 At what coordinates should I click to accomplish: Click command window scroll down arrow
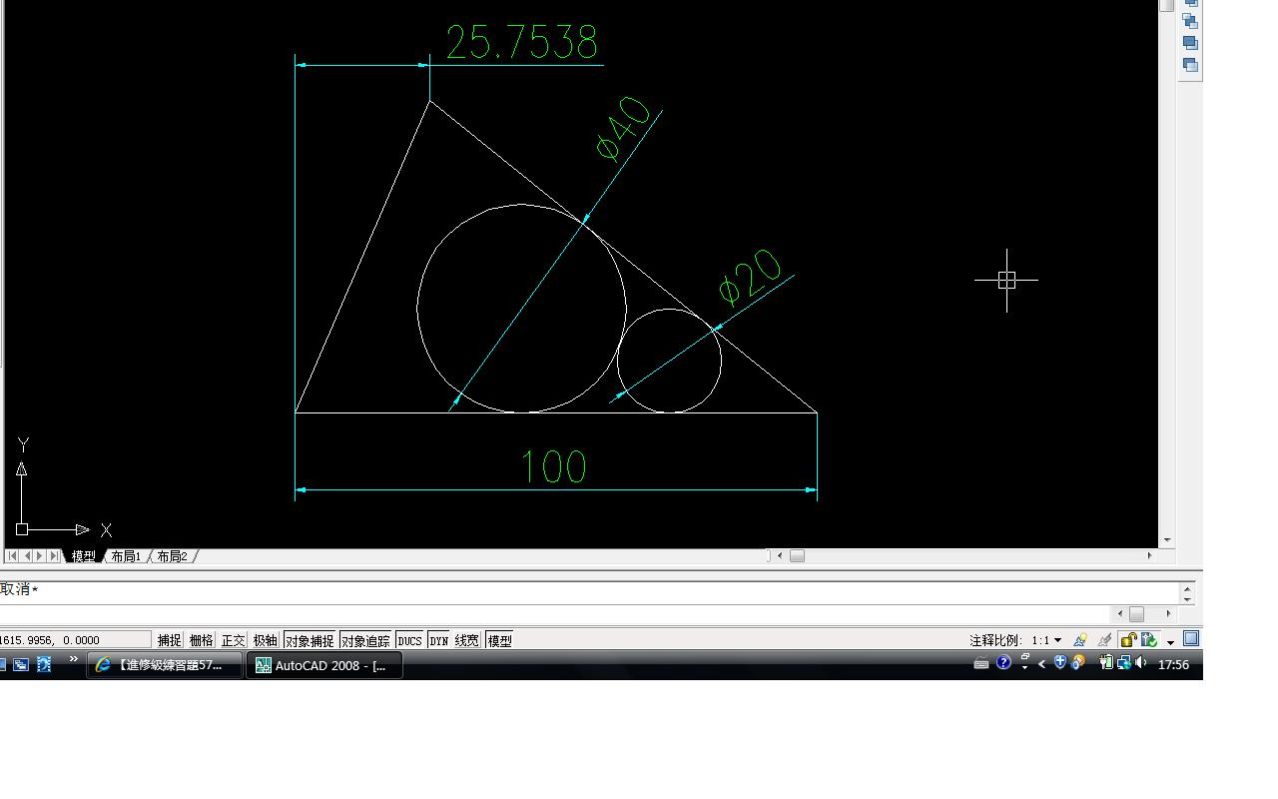pyautogui.click(x=1187, y=598)
